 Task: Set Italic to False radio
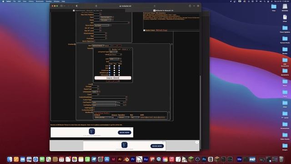tap(119, 68)
